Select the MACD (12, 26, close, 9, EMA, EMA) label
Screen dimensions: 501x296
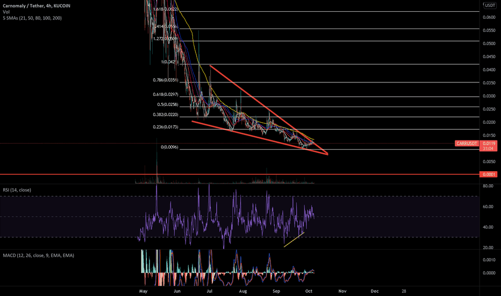pos(38,255)
